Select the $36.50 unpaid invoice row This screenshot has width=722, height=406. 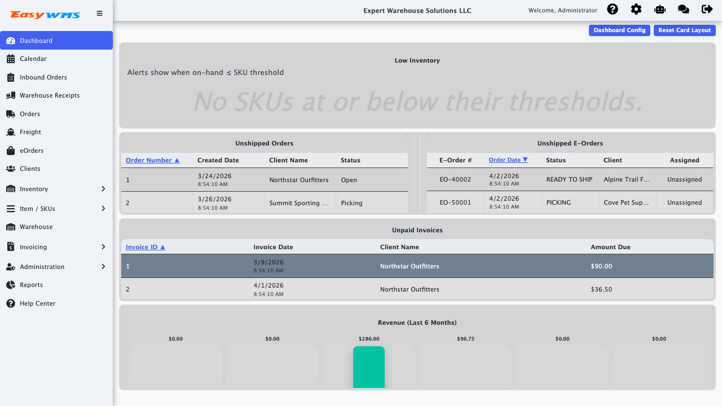(417, 289)
